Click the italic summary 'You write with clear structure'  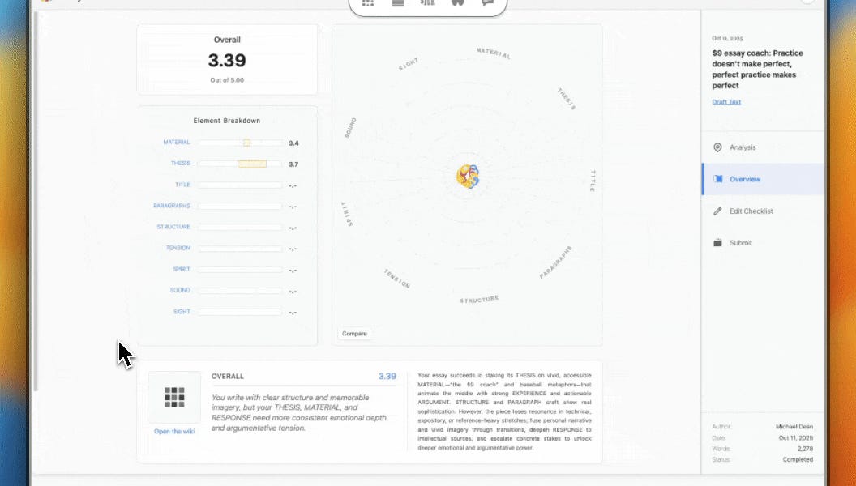point(298,413)
